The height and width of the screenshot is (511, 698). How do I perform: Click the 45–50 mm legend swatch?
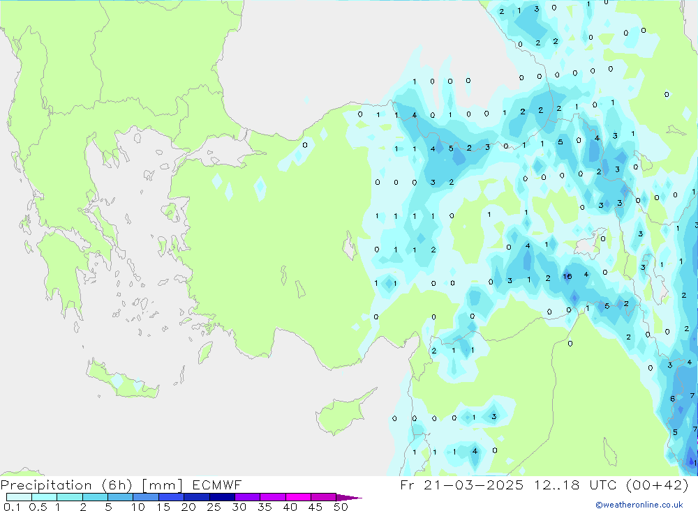tap(324, 497)
